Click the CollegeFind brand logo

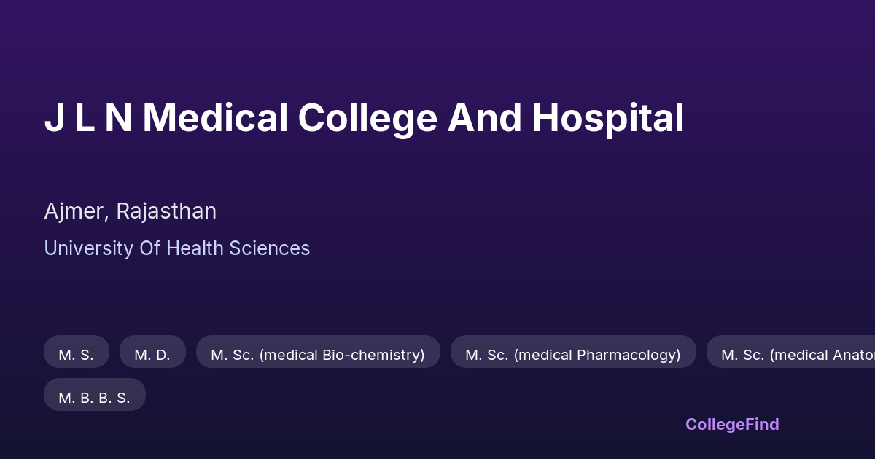tap(732, 424)
